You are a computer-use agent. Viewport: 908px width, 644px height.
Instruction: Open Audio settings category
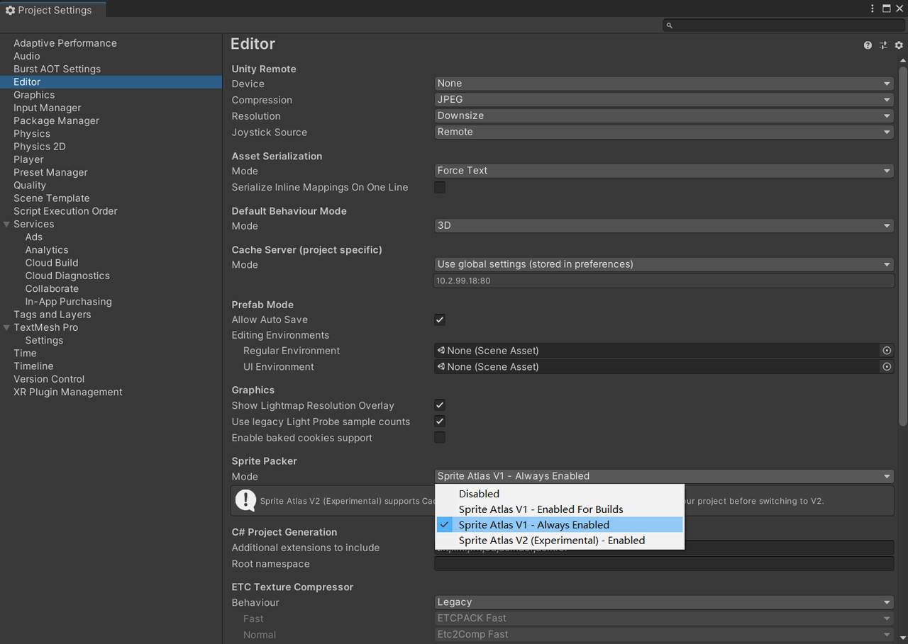click(x=27, y=56)
